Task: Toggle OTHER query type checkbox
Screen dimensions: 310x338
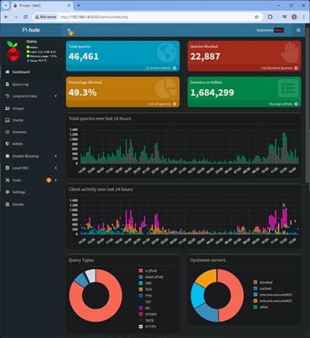Action: [140, 314]
